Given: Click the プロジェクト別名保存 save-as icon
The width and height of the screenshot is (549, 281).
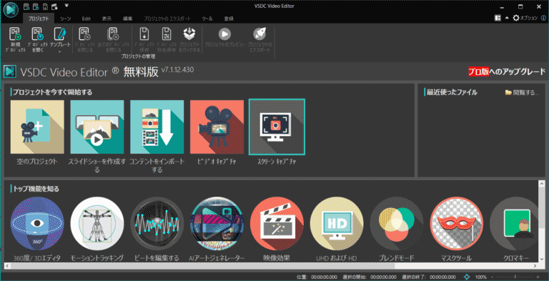Looking at the screenshot, I should click(167, 34).
